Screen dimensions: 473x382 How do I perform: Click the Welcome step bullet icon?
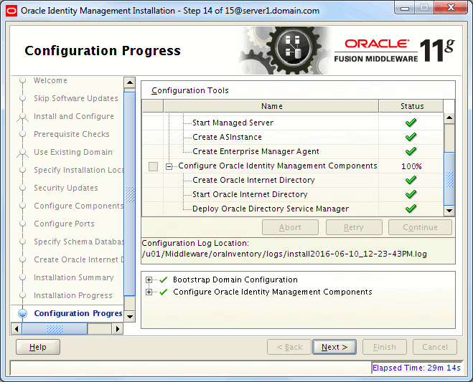click(x=22, y=80)
